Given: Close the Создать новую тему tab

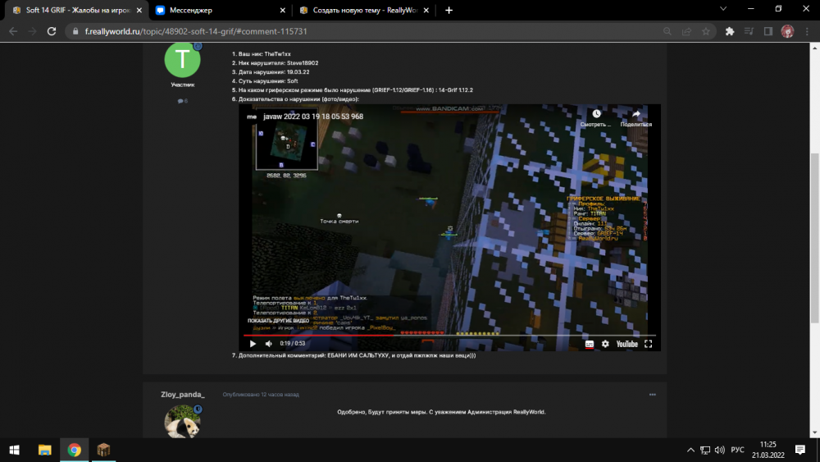Looking at the screenshot, I should tap(426, 10).
